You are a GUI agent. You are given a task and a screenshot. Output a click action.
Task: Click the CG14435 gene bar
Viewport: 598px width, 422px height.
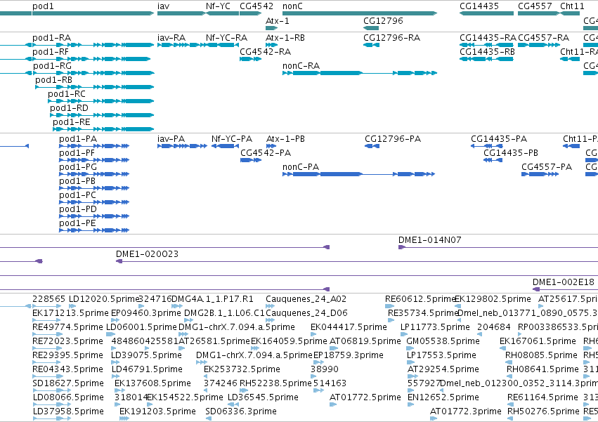coord(487,13)
